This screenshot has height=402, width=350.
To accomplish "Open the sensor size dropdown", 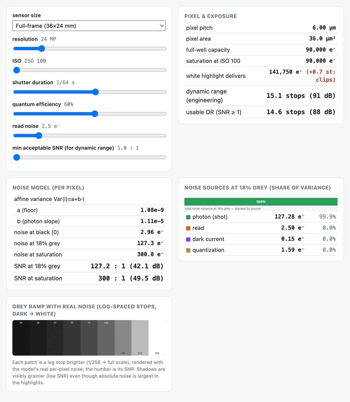I will click(89, 26).
